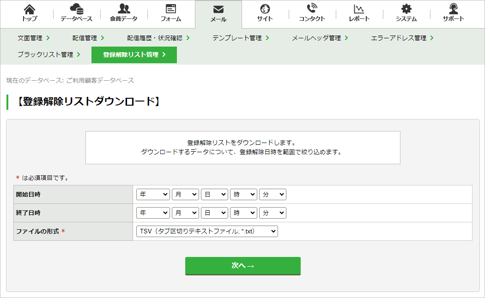Open 終了日時 day (日) dropdown
Viewport: 485px width, 298px height.
[214, 213]
